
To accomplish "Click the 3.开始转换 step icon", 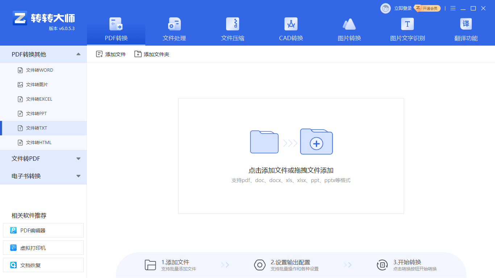I will pyautogui.click(x=382, y=265).
